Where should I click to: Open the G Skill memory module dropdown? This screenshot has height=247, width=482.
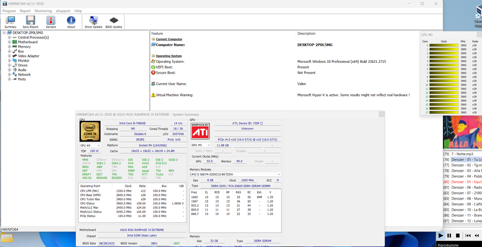[235, 174]
